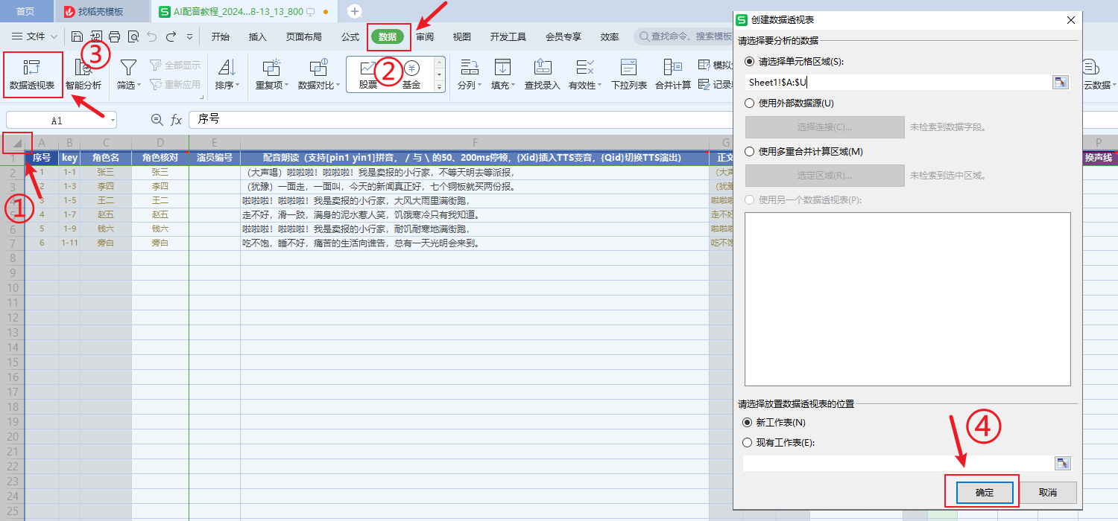
Task: Switch to the 插入 ribbon tab
Action: [x=257, y=36]
